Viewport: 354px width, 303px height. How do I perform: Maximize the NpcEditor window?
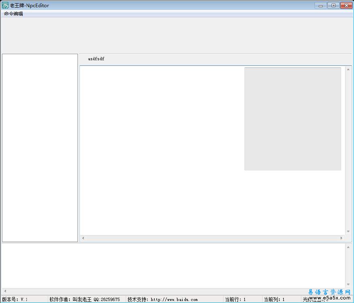point(334,6)
